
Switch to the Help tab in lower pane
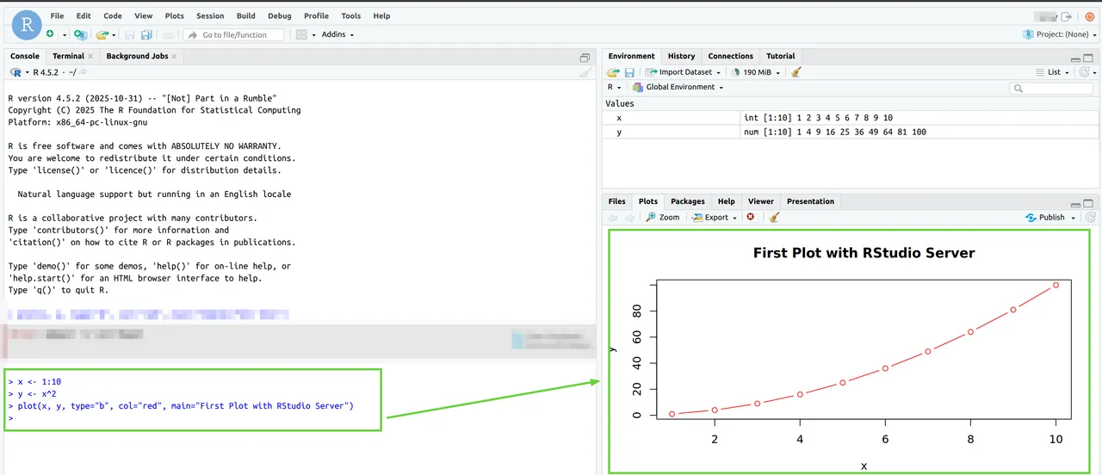tap(727, 201)
